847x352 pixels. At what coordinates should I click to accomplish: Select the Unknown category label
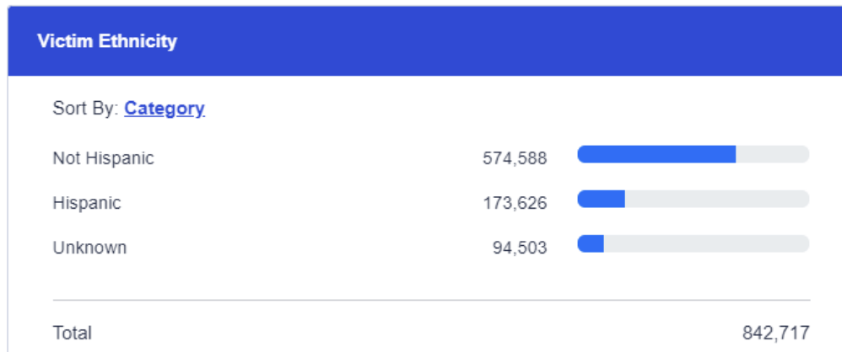pos(89,248)
